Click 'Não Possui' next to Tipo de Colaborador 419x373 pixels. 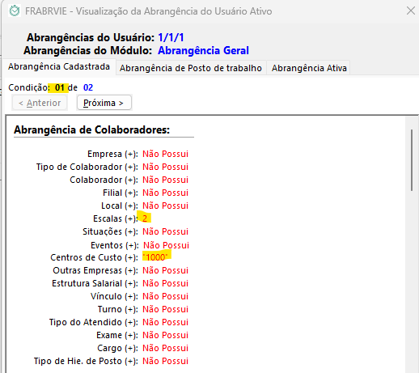pos(165,167)
